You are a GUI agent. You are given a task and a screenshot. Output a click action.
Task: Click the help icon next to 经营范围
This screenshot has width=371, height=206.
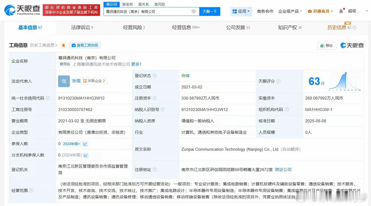pyautogui.click(x=31, y=190)
